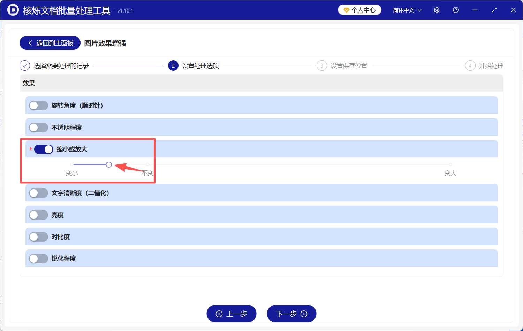Enable the 不透明程度 toggle
This screenshot has height=331, width=523.
point(38,127)
